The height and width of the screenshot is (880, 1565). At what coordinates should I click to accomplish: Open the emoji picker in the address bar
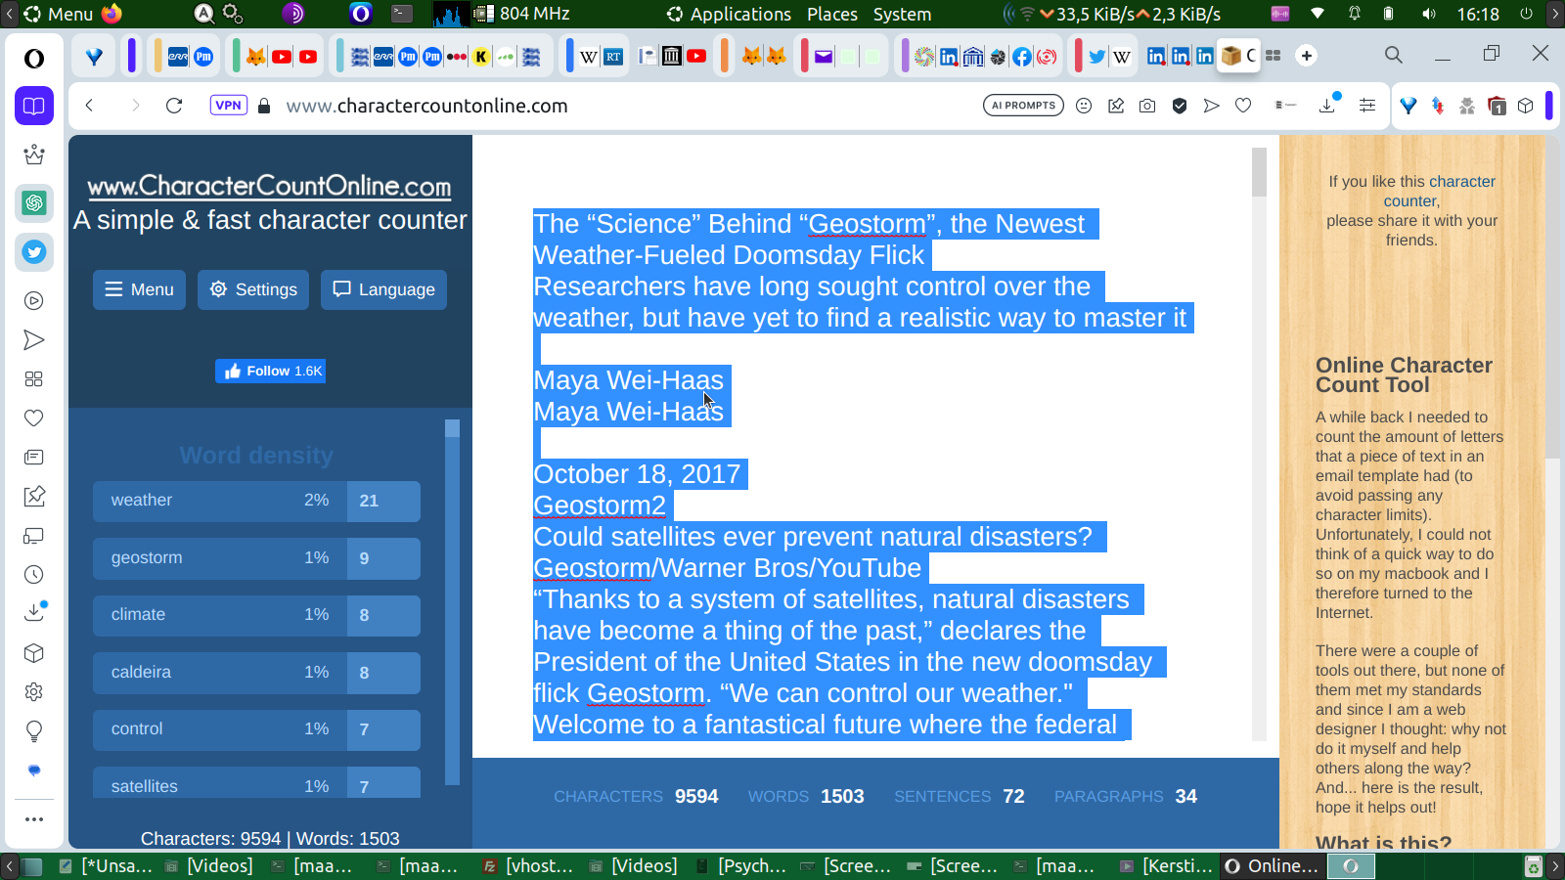click(x=1084, y=106)
